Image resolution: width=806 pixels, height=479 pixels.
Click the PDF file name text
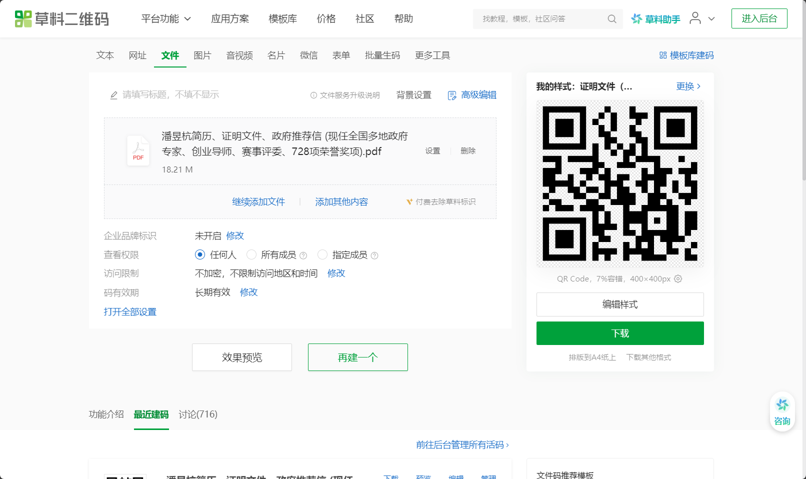[285, 143]
